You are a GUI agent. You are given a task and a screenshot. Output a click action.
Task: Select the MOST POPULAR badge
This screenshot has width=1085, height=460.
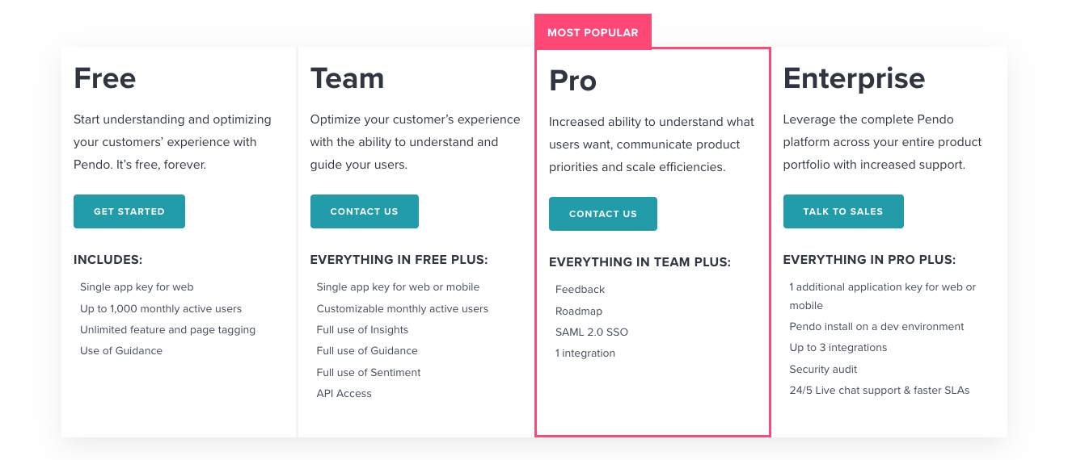point(593,32)
